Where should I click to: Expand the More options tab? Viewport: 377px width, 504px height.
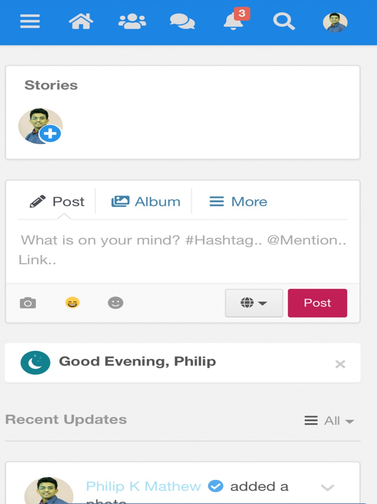[x=238, y=201]
